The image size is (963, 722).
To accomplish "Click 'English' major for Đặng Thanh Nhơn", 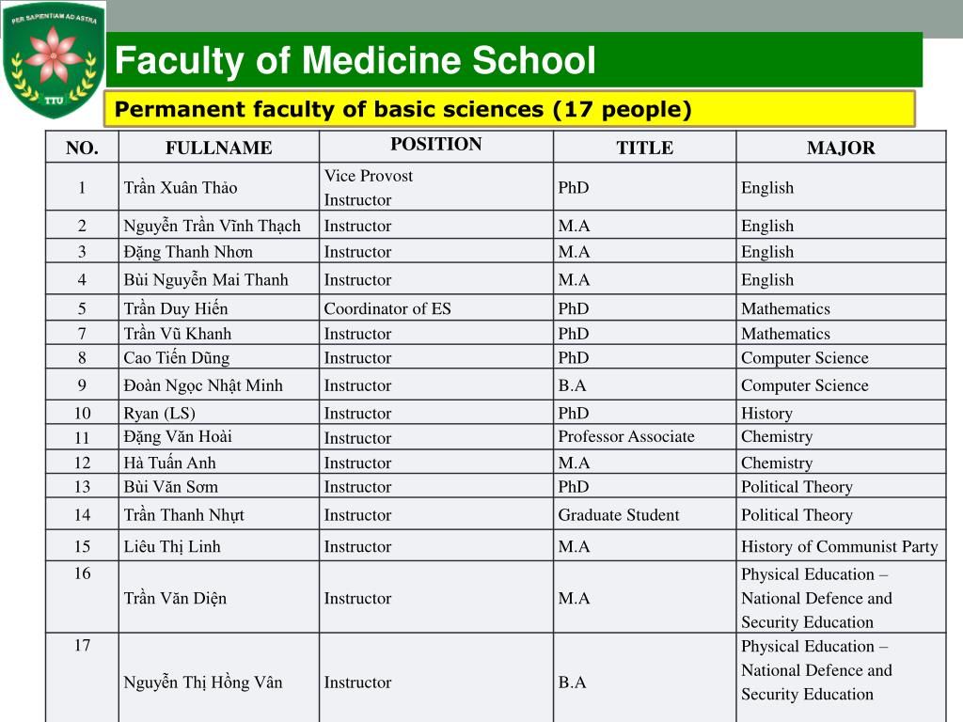I will 767,252.
